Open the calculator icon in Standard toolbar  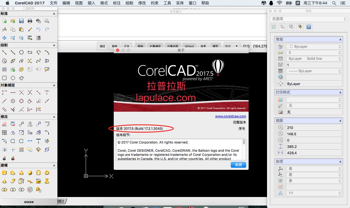tap(38, 38)
